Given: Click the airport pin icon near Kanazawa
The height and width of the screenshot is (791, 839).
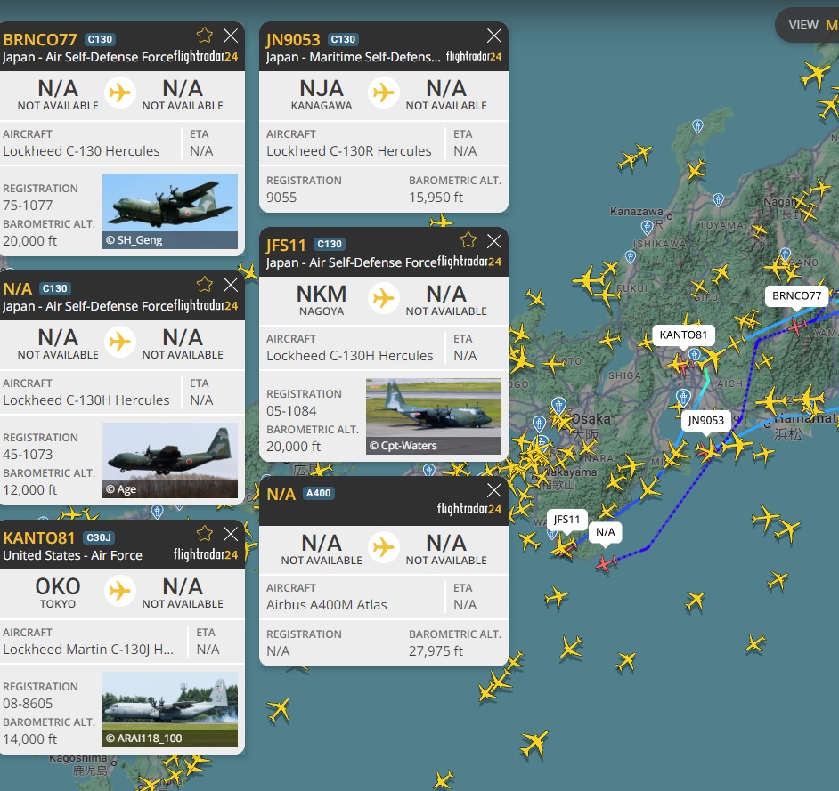Looking at the screenshot, I should pyautogui.click(x=647, y=228).
